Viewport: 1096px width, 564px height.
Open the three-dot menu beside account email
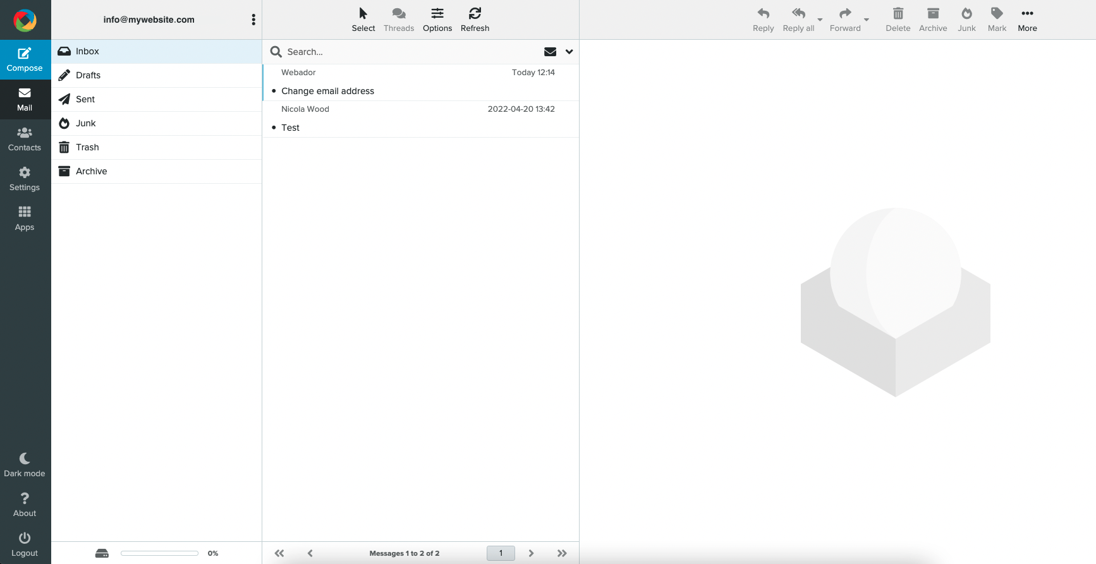(x=253, y=20)
